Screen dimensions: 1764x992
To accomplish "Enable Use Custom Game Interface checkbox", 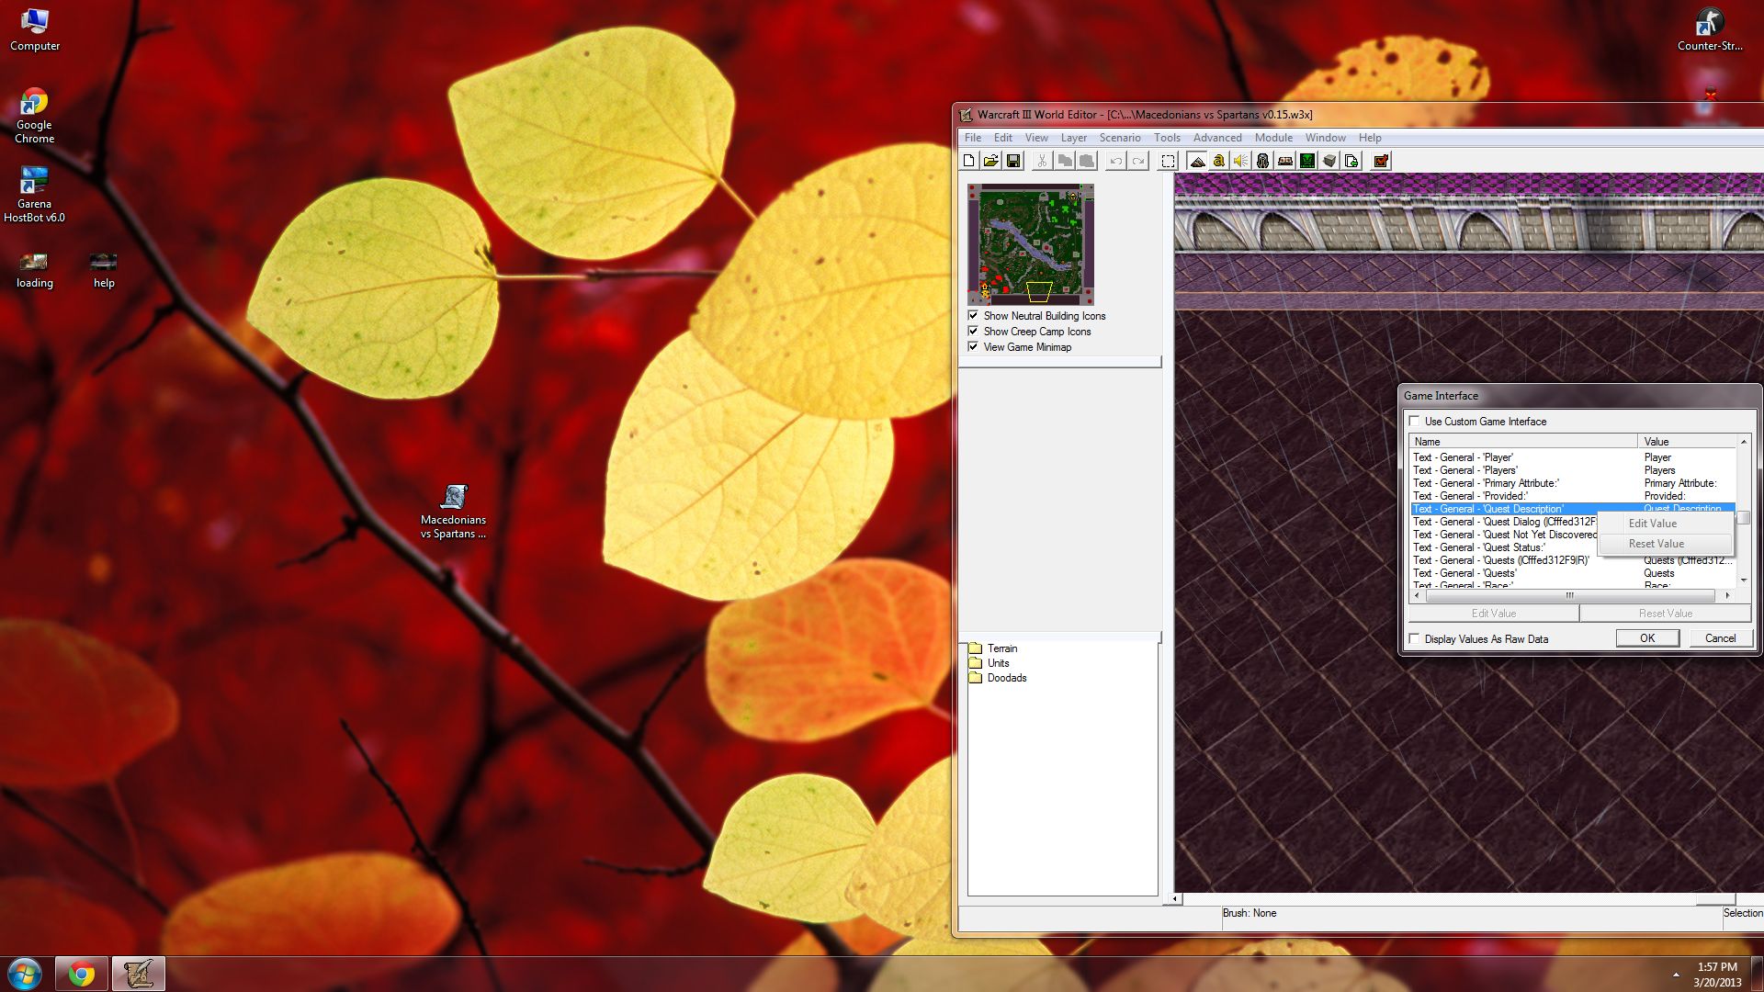I will click(x=1414, y=421).
